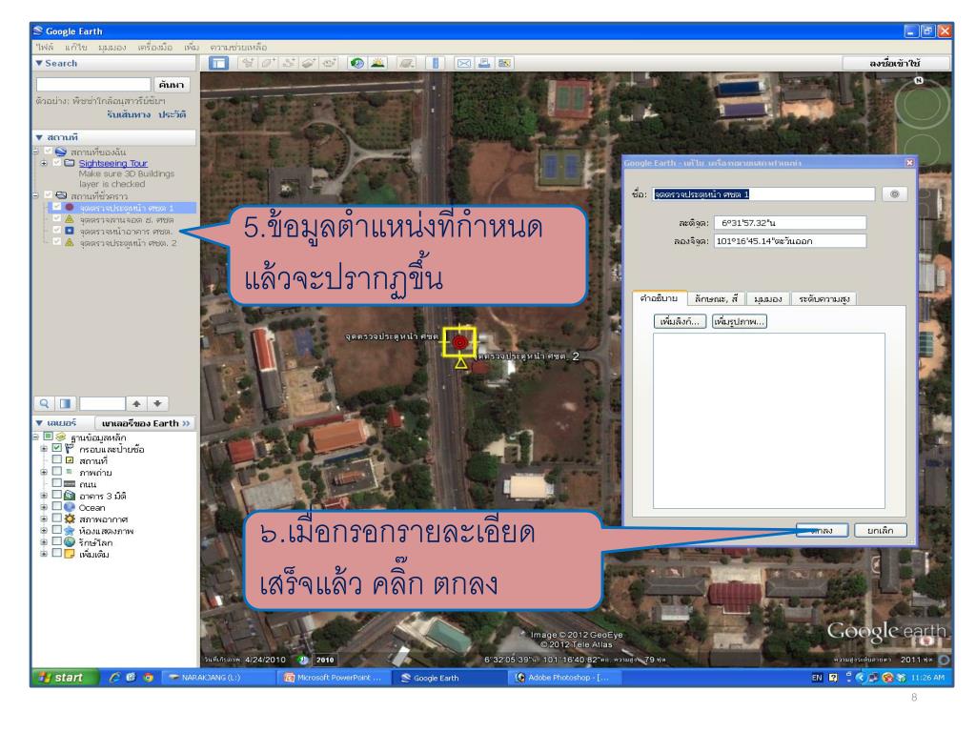Click the Chrome quick-launch icon in taskbar
Image resolution: width=976 pixels, height=732 pixels.
[x=148, y=678]
